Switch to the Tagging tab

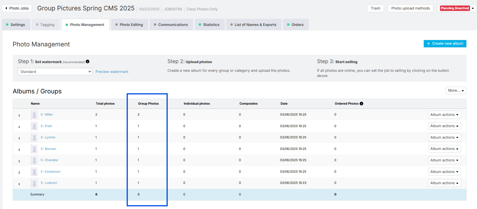click(45, 25)
